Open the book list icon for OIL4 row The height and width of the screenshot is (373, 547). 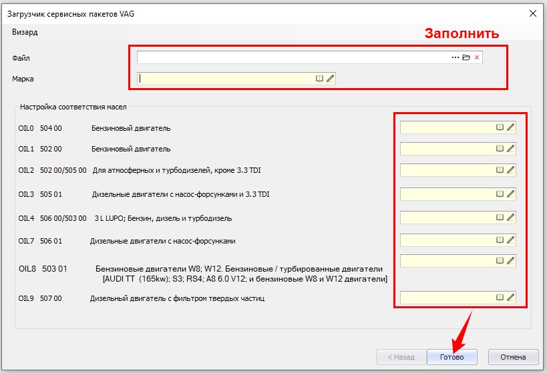[500, 218]
